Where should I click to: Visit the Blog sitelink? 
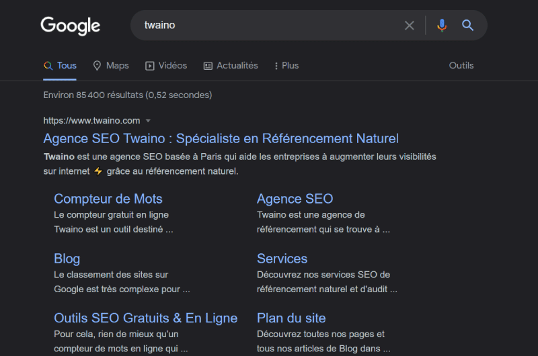point(67,259)
